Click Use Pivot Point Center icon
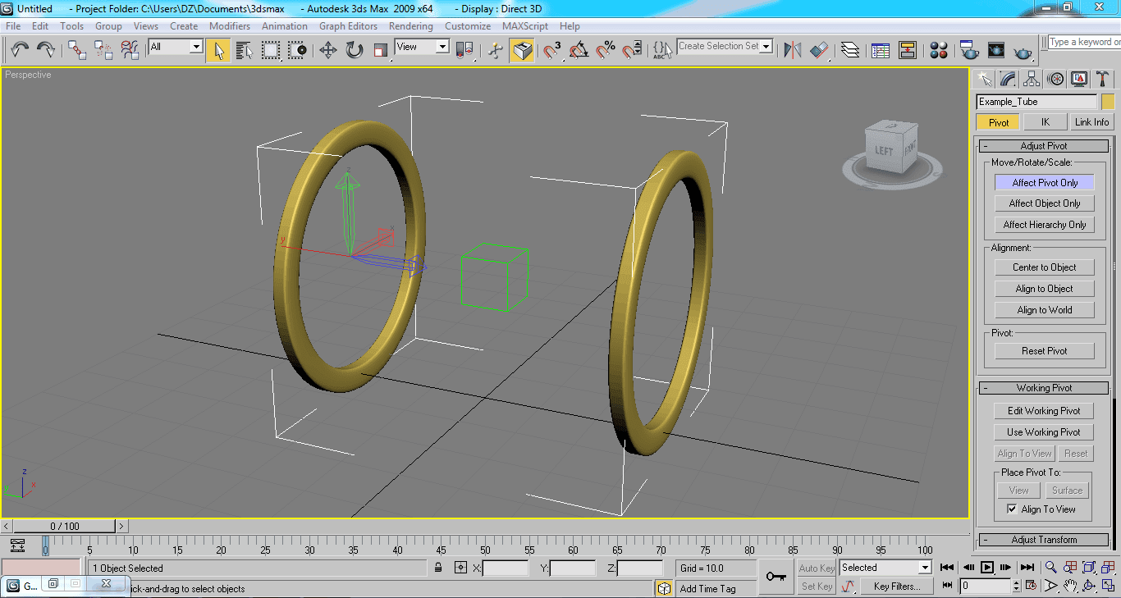This screenshot has width=1121, height=598. click(x=465, y=50)
